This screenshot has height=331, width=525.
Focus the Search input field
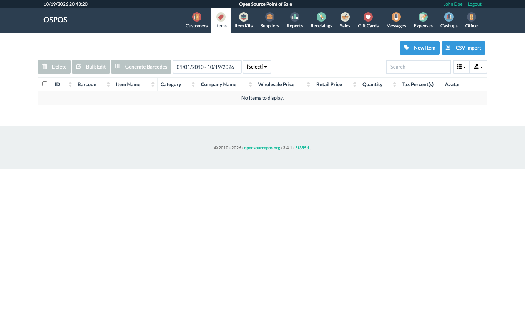coord(419,67)
